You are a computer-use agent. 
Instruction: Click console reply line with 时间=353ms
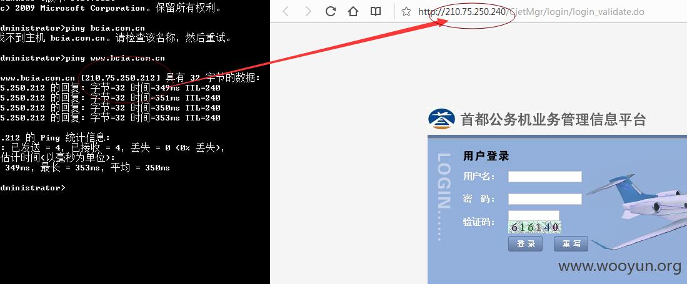point(110,118)
